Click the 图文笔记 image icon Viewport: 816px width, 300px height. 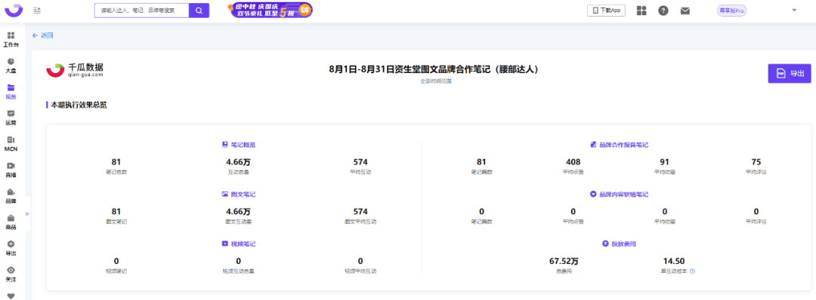(x=225, y=194)
